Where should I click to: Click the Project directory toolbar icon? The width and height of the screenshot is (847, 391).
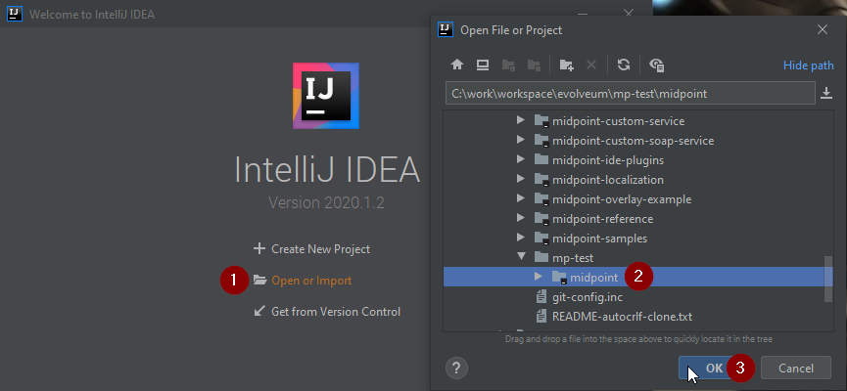508,65
